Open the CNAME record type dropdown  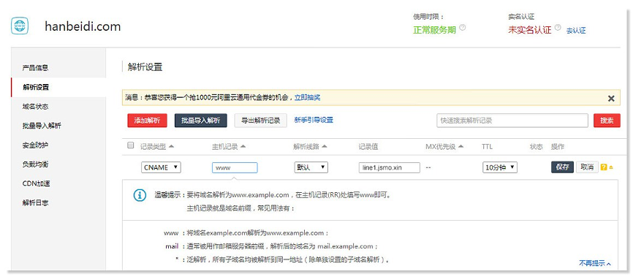pyautogui.click(x=161, y=167)
